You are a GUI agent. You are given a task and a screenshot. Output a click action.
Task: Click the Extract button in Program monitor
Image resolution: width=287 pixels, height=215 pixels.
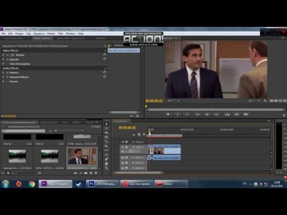[237, 115]
